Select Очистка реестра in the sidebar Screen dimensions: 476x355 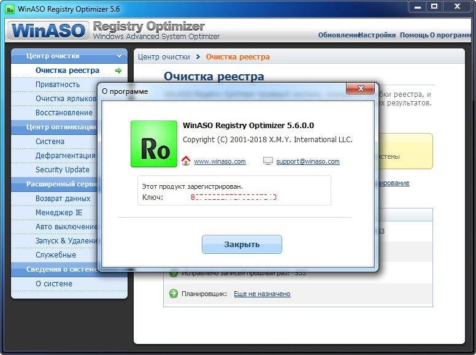[x=69, y=71]
